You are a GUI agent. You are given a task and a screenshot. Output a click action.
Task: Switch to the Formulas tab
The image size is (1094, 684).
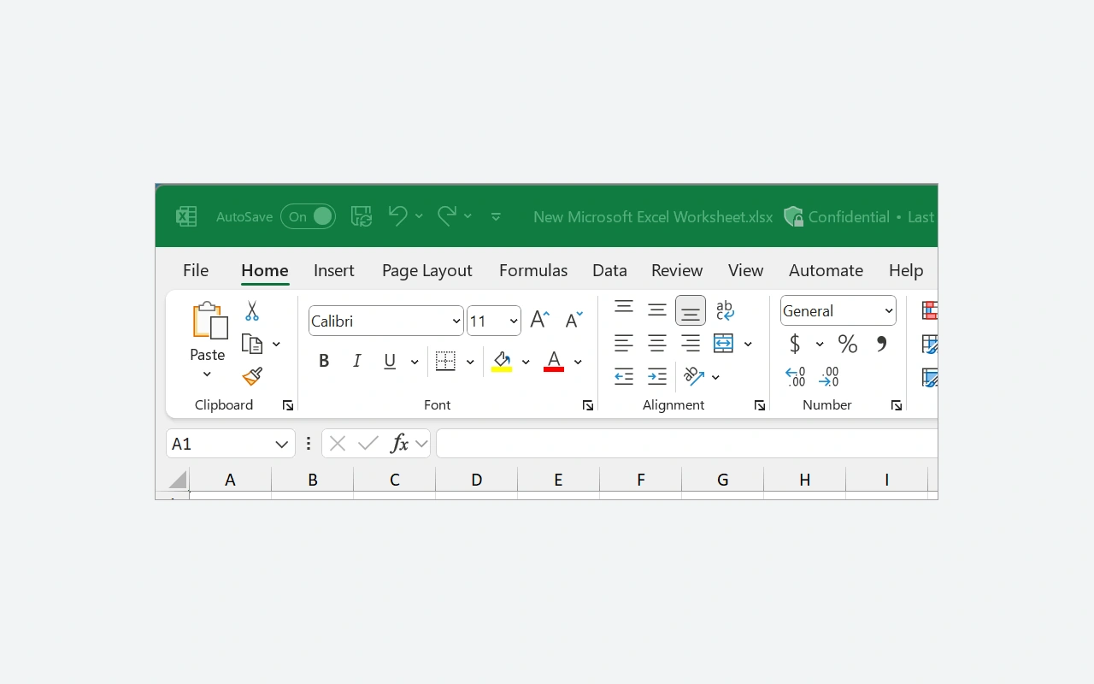tap(533, 270)
